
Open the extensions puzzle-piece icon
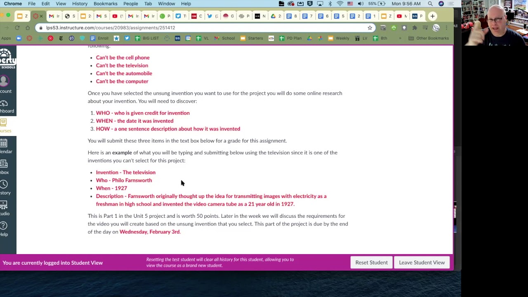(415, 28)
